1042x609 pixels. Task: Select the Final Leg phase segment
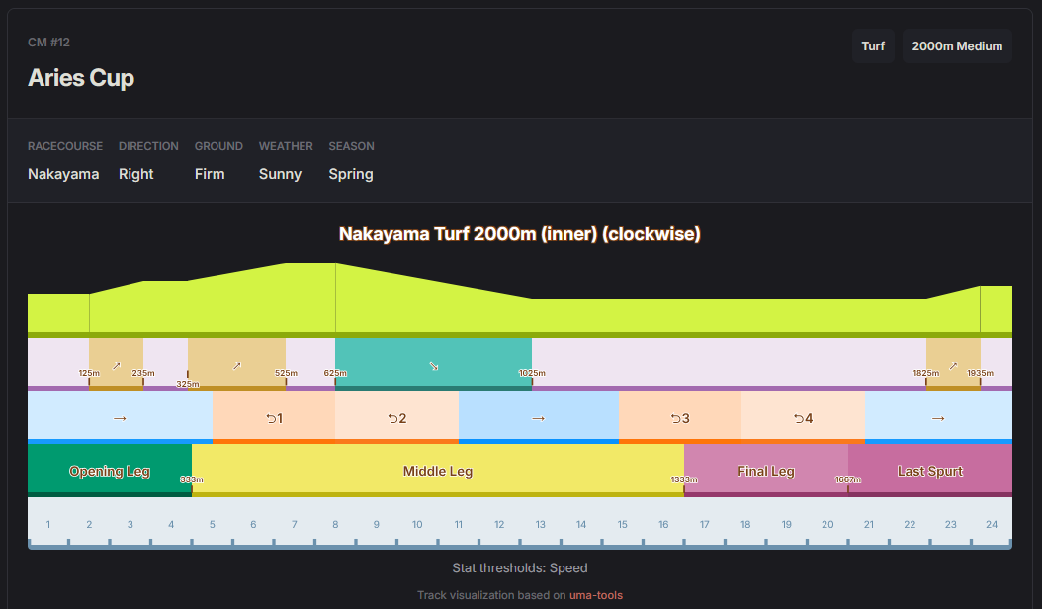coord(765,471)
